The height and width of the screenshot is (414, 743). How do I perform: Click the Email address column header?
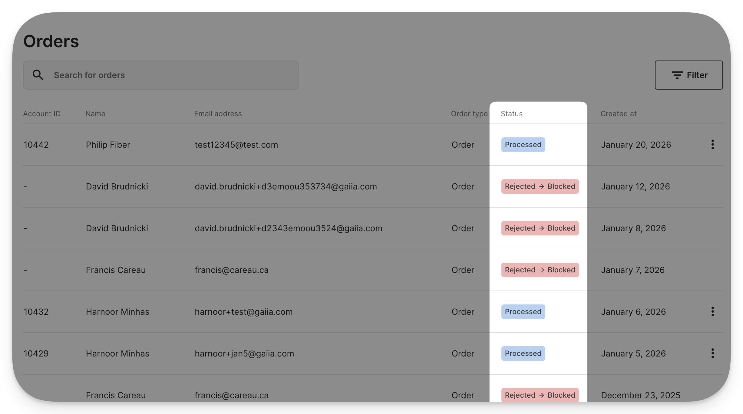[218, 114]
